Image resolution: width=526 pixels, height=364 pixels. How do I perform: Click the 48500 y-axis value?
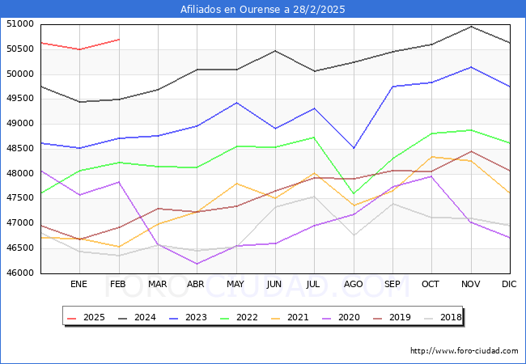click(20, 149)
